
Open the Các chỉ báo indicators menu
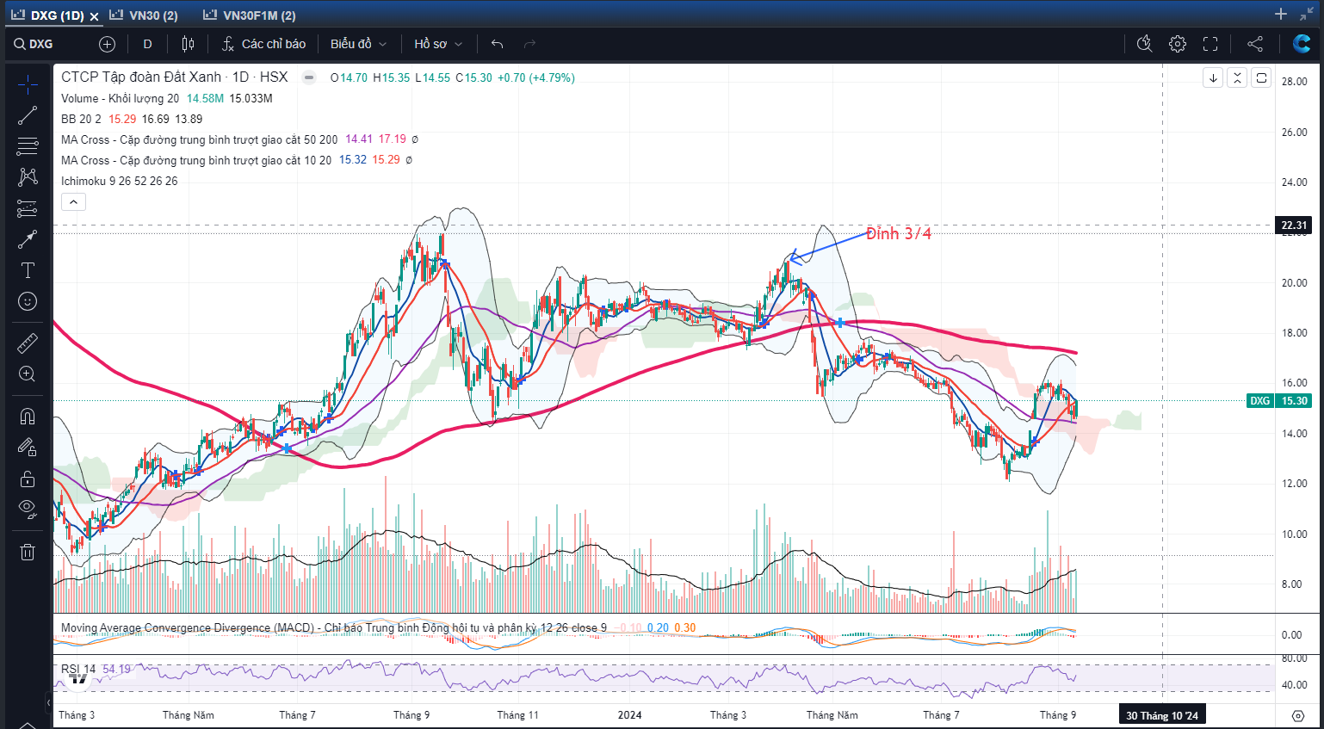[x=264, y=44]
